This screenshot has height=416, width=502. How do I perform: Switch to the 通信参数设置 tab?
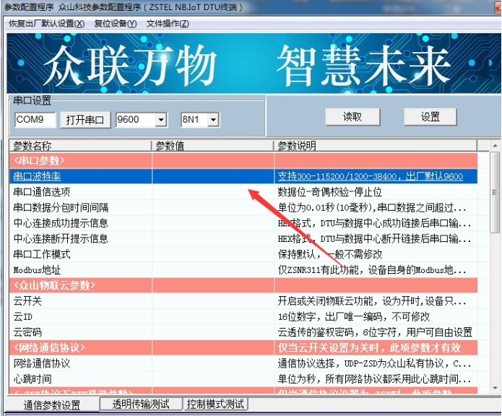(52, 405)
